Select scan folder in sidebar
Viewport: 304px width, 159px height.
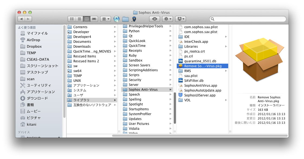[30, 79]
